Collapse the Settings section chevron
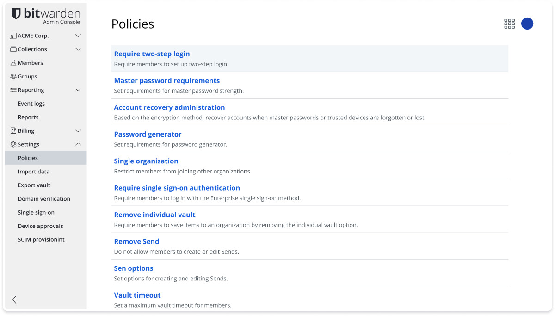Viewport: 555px width, 316px height. [x=78, y=144]
